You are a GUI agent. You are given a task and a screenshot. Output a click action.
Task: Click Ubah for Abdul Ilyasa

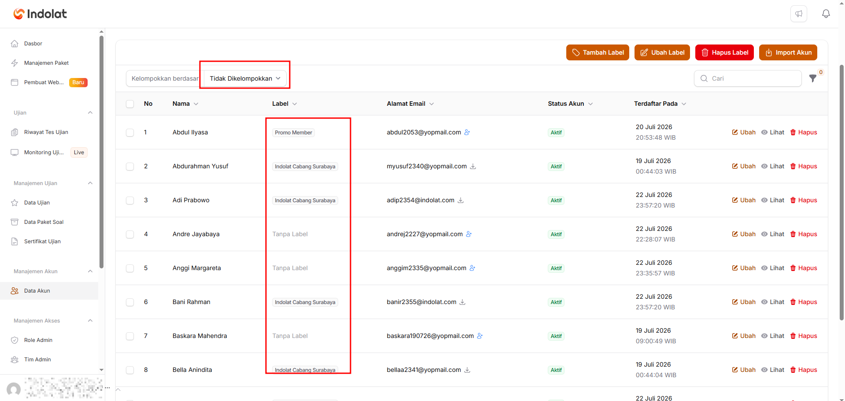coord(744,132)
